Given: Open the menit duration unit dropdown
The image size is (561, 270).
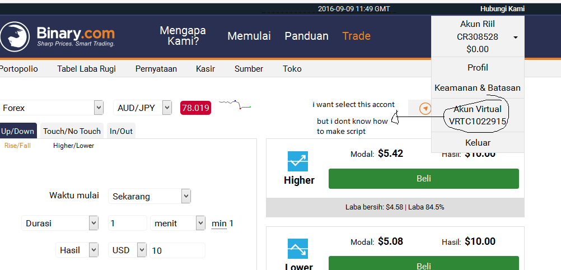Looking at the screenshot, I should [178, 223].
